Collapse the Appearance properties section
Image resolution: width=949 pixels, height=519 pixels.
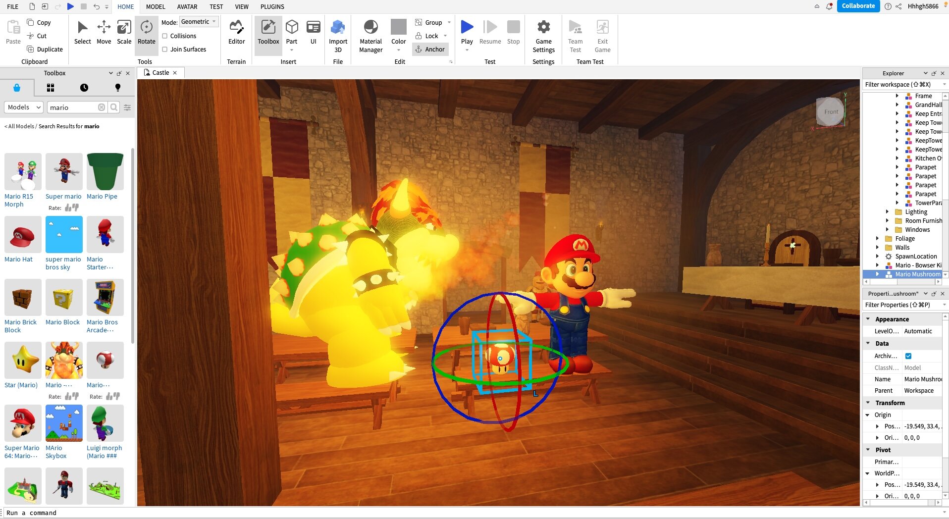tap(868, 319)
